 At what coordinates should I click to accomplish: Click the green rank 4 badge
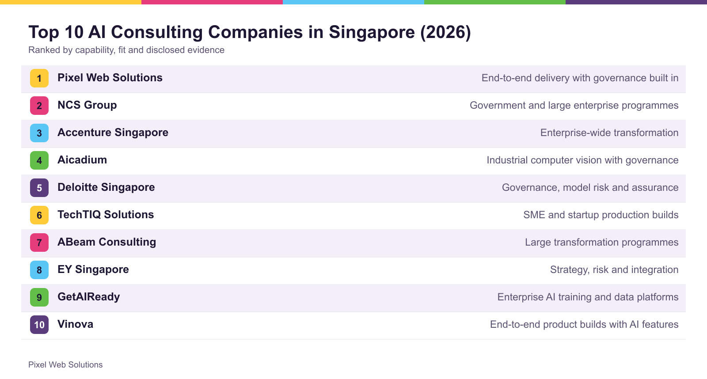point(39,160)
